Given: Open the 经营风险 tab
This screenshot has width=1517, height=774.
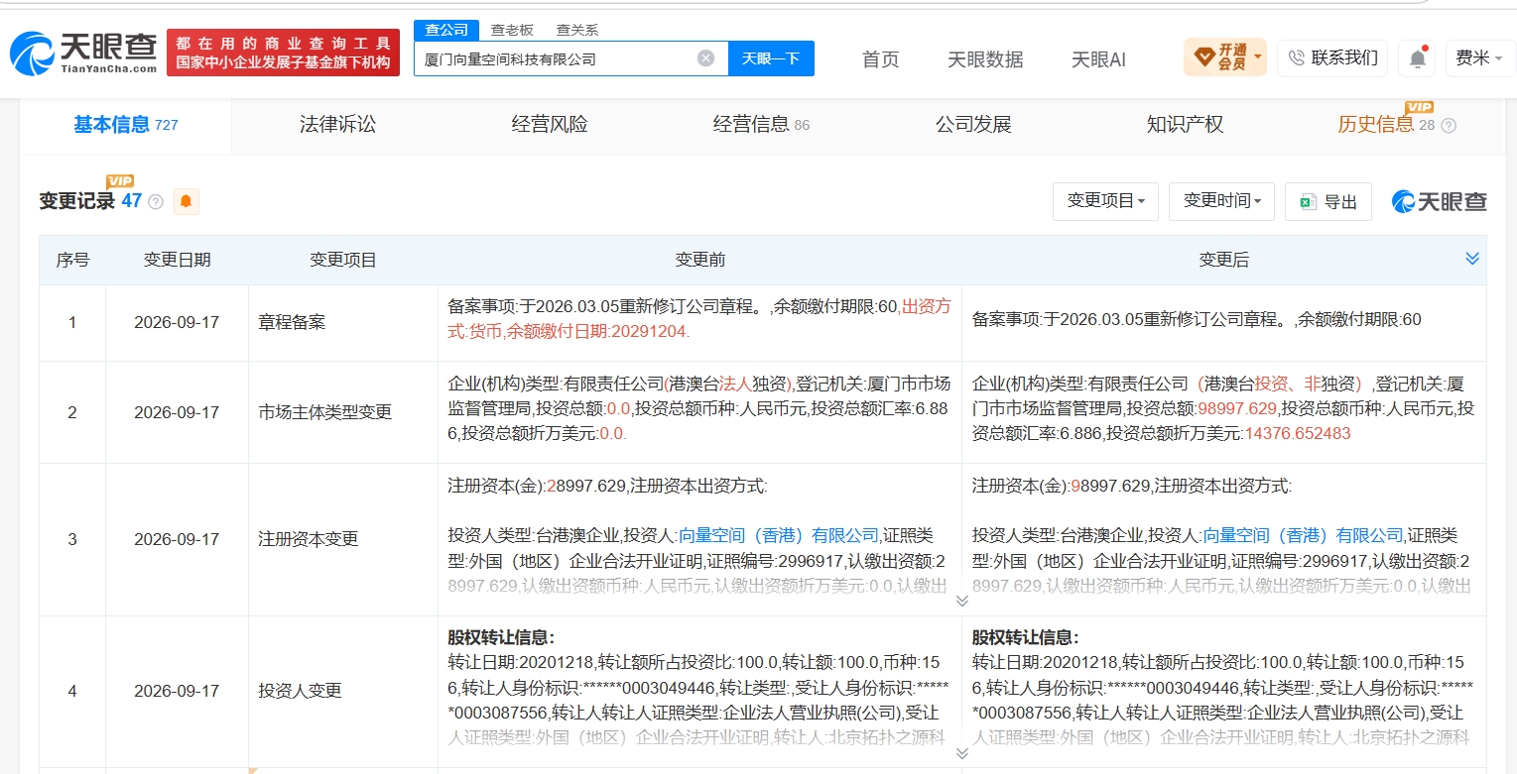Looking at the screenshot, I should point(550,125).
